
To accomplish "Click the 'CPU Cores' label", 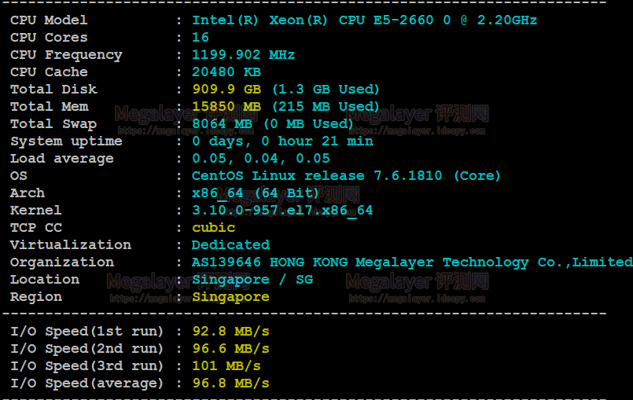I will tap(49, 38).
